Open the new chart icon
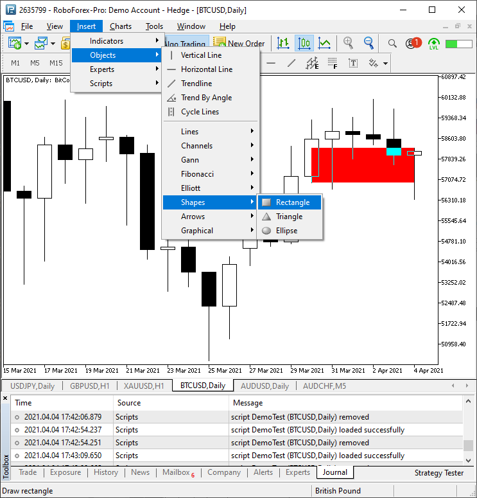 [x=14, y=43]
